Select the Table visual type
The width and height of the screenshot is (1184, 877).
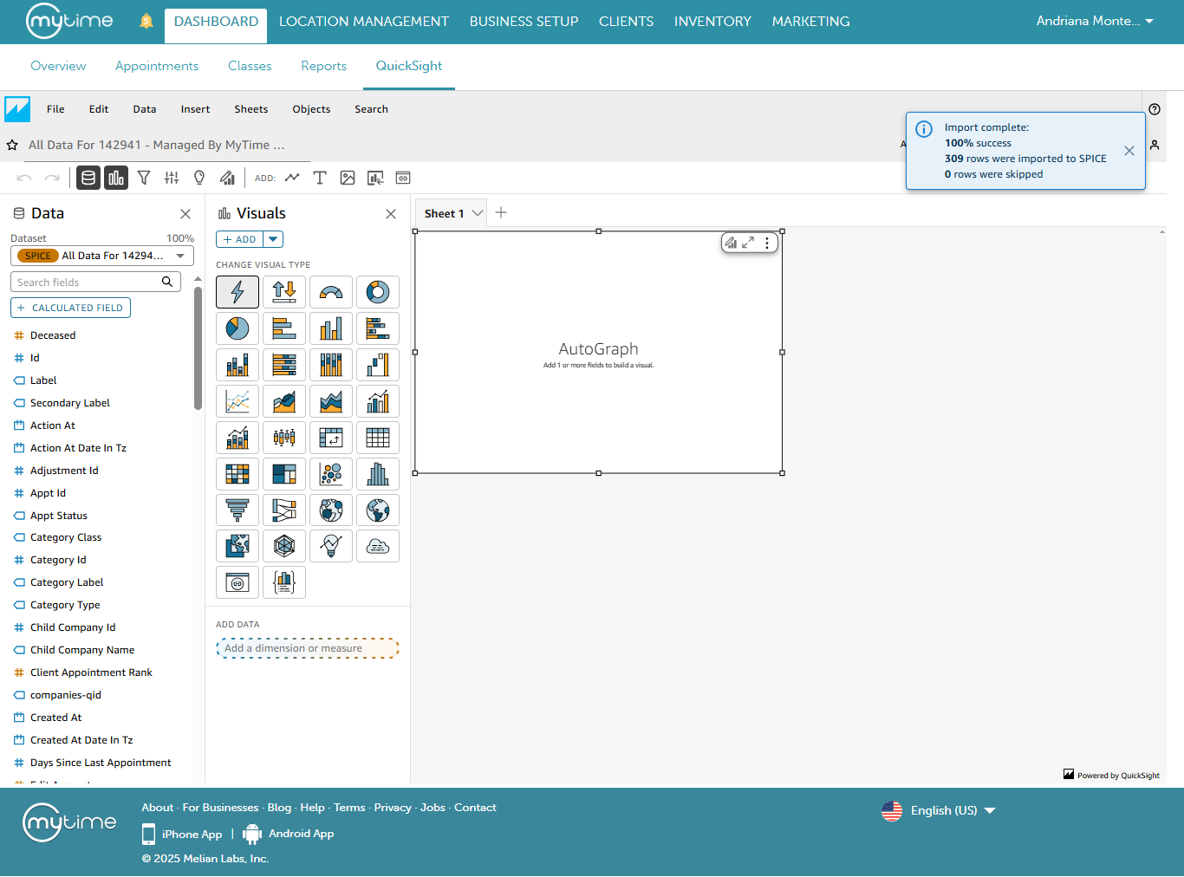378,438
